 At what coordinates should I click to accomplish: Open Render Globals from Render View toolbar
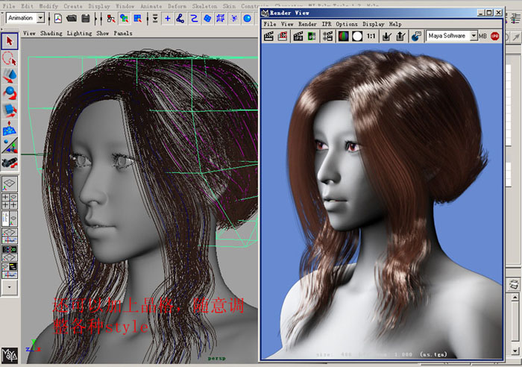coord(327,36)
